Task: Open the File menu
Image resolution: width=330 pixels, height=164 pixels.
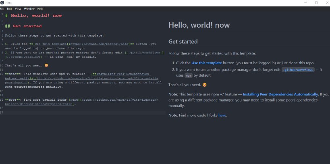Action: tap(2, 9)
